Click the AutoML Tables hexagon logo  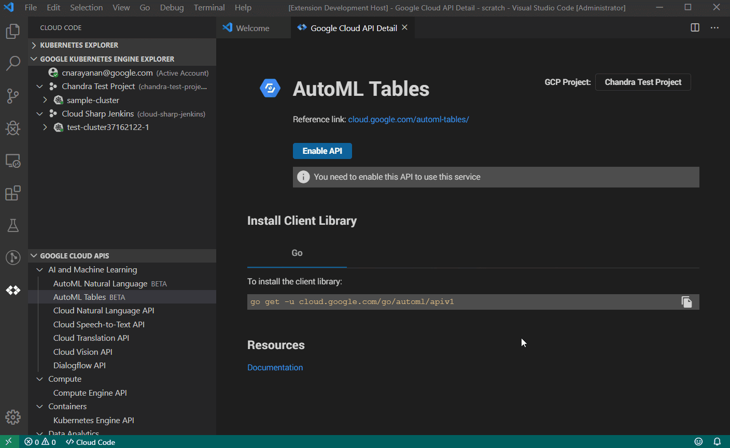270,89
